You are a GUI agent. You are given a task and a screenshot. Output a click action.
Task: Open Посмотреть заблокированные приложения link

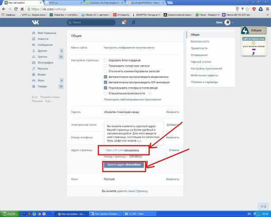[132, 99]
